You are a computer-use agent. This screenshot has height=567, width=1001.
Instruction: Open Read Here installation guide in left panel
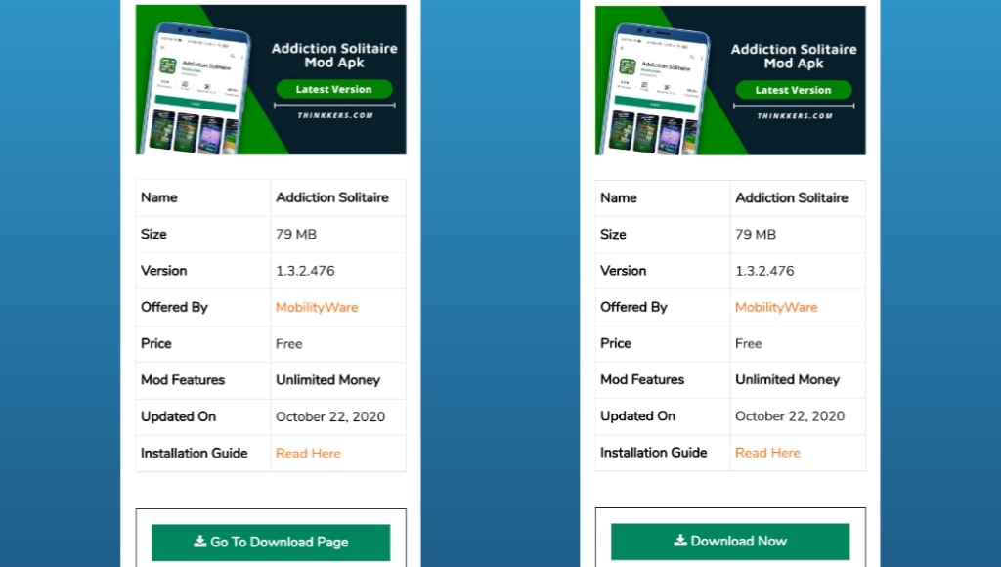coord(308,454)
